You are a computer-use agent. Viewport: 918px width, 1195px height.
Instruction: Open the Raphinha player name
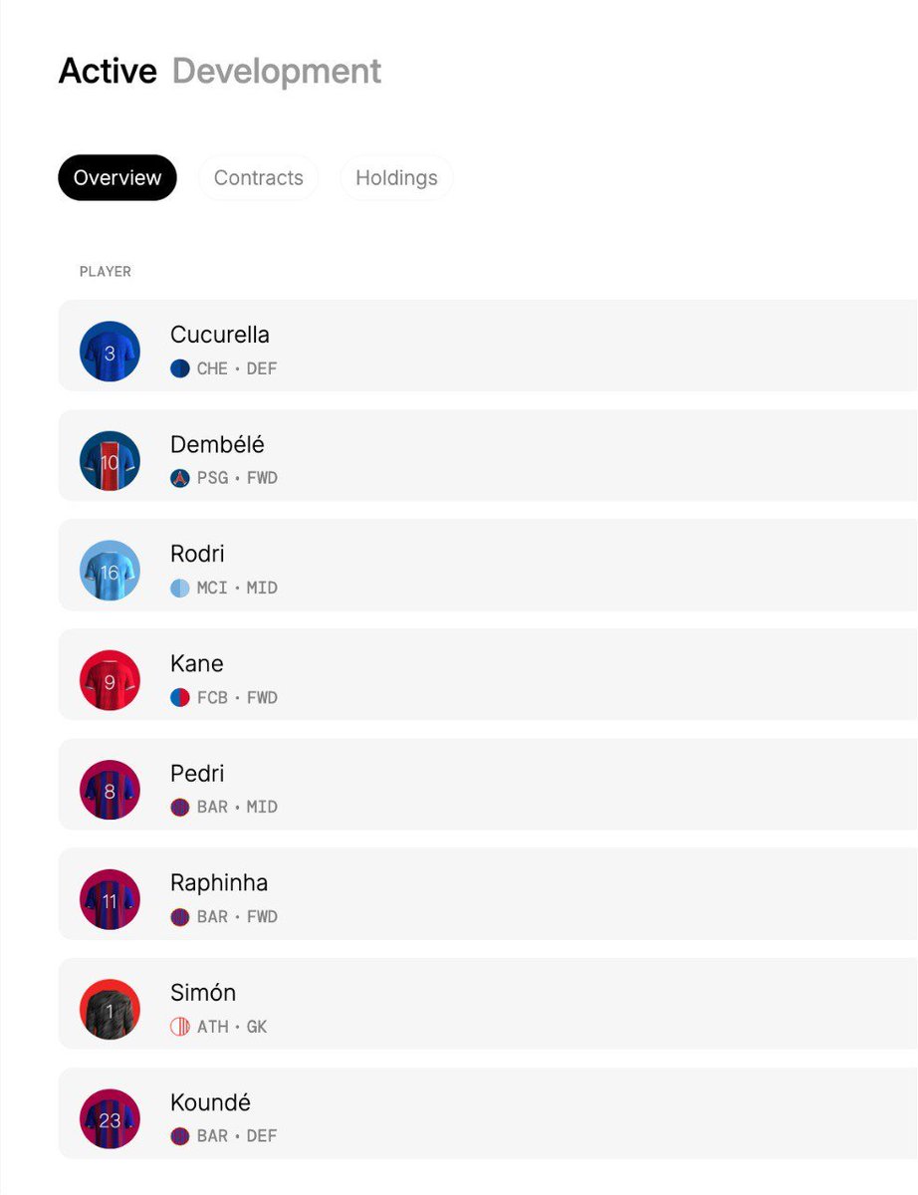219,883
